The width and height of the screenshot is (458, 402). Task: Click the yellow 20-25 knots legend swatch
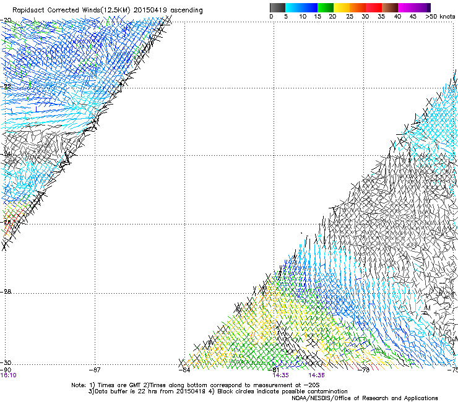click(342, 7)
